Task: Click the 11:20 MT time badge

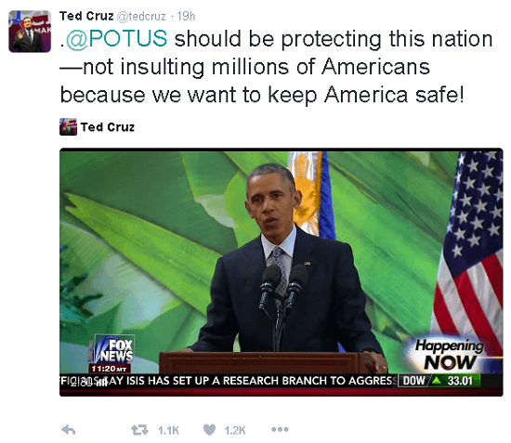Action: 110,369
